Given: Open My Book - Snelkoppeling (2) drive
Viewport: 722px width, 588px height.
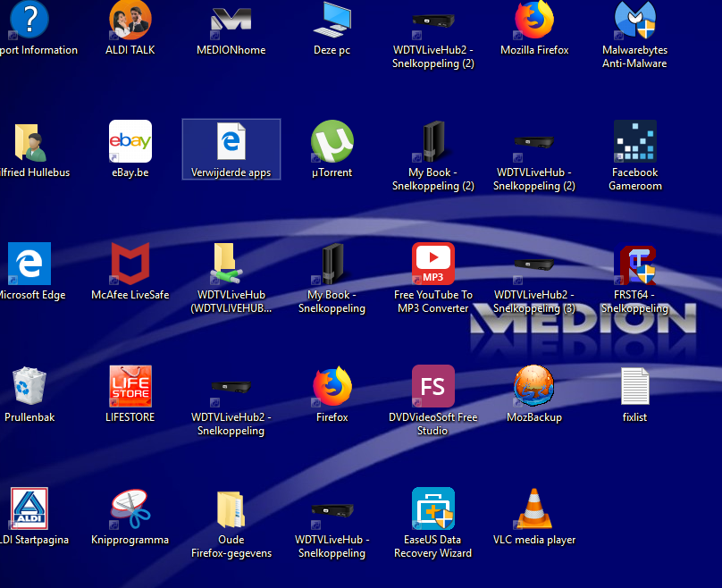Looking at the screenshot, I should tap(432, 141).
